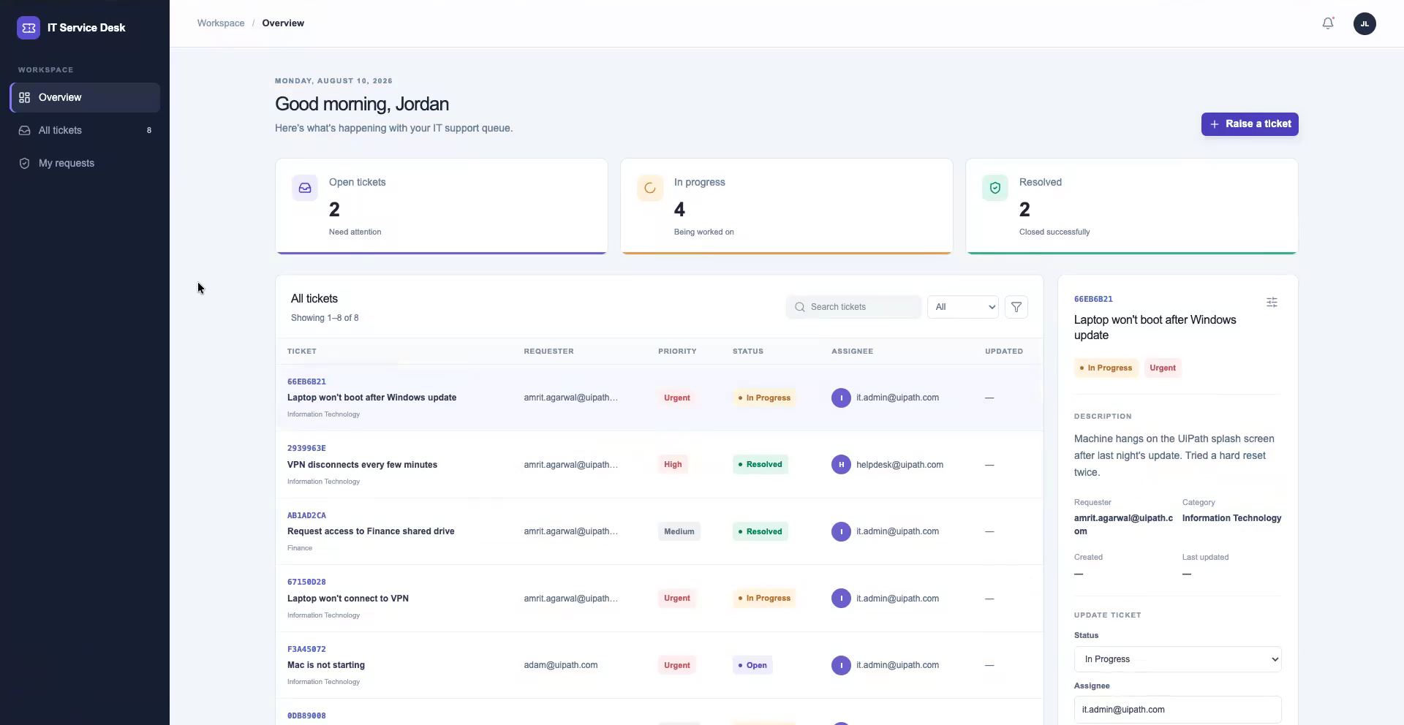Click the Open tickets inbox card icon
Screen dimensions: 1404x725
pyautogui.click(x=305, y=188)
